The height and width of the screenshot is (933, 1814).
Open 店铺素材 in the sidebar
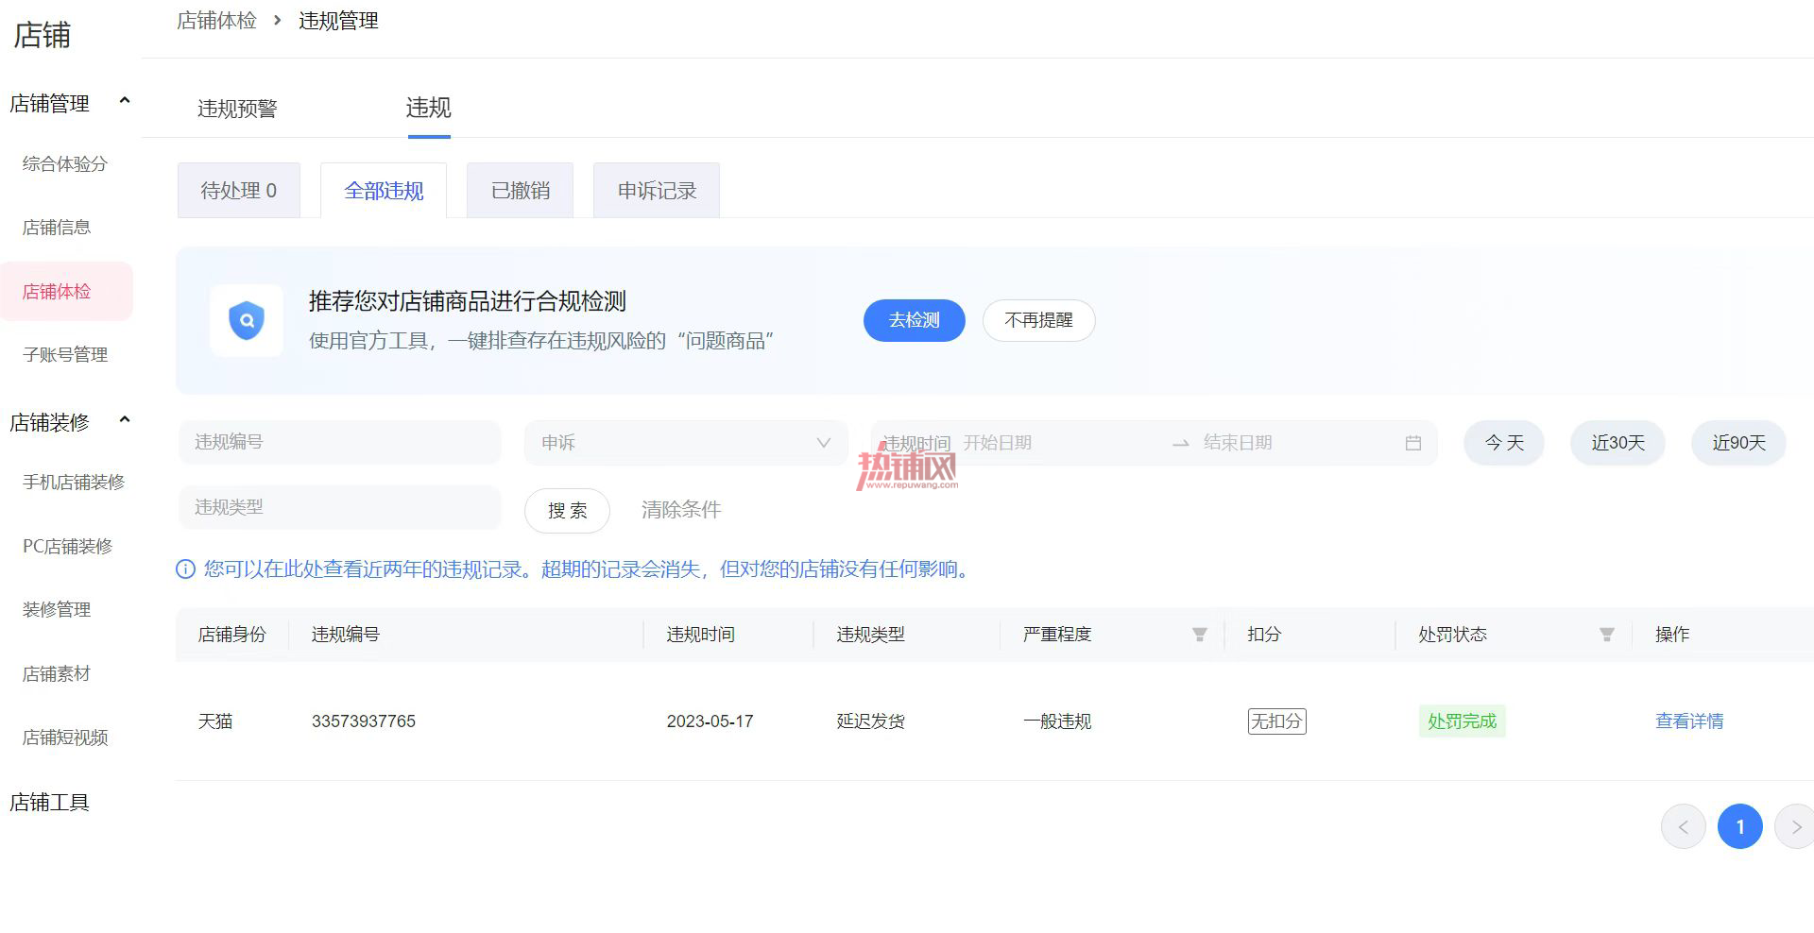[57, 674]
